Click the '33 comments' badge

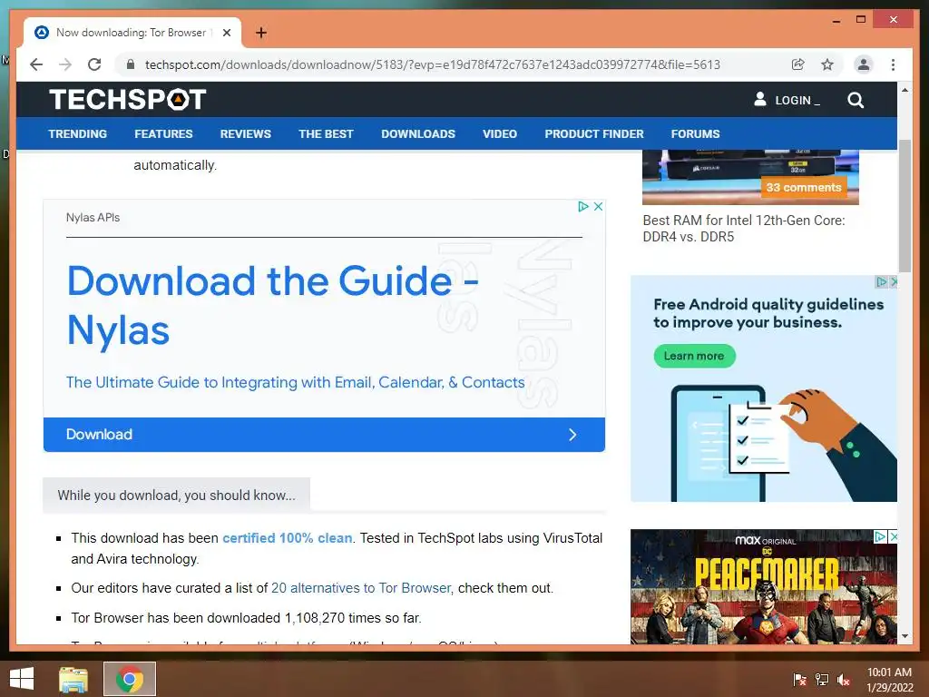804,187
